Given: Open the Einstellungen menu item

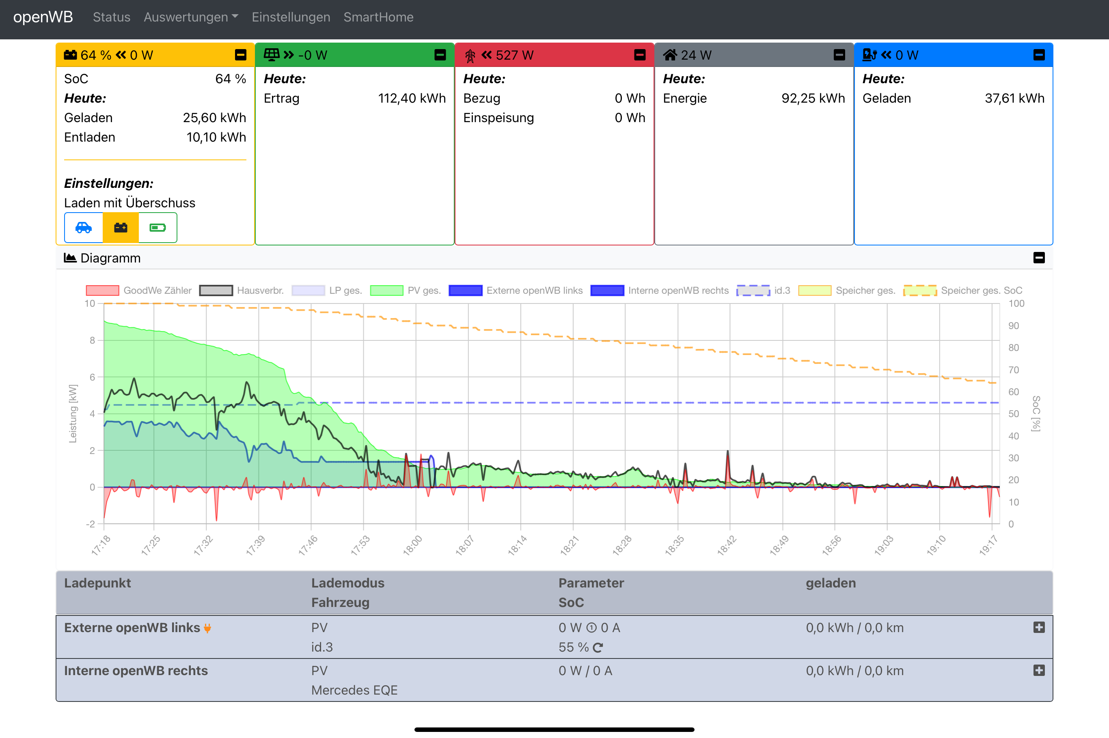Looking at the screenshot, I should (x=291, y=17).
